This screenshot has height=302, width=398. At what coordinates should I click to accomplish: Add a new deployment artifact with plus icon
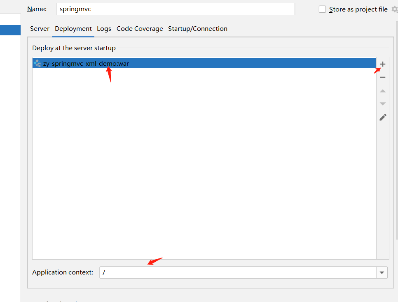tap(382, 64)
